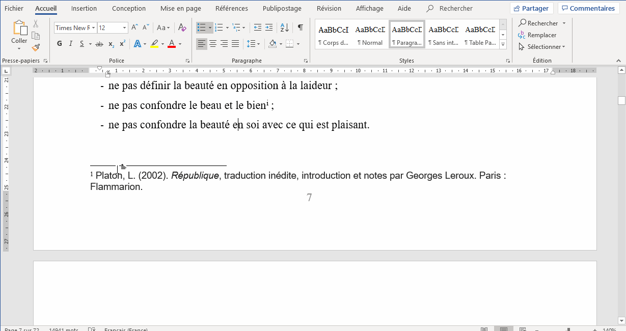Sort text with the A-Z icon
The image size is (626, 331).
285,27
